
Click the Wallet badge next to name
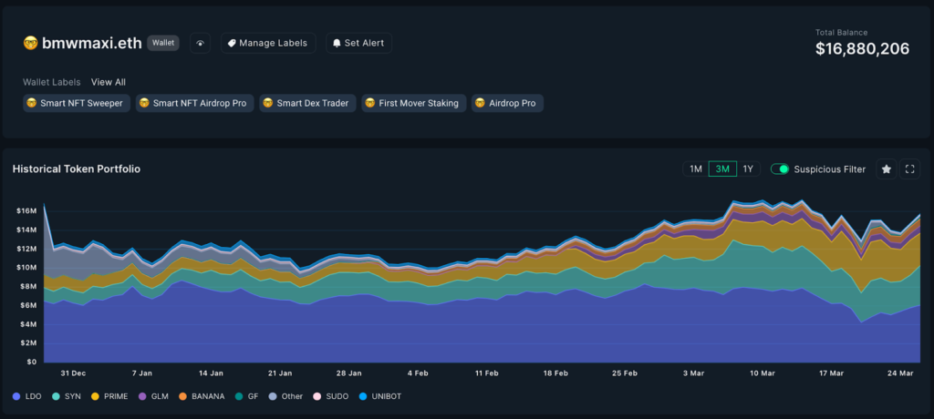click(163, 43)
